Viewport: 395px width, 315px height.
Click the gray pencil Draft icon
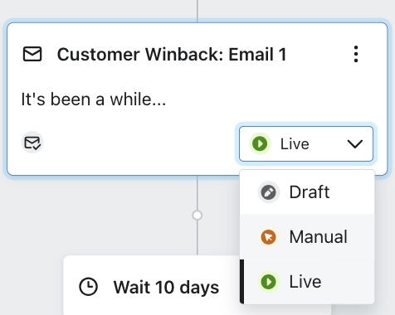pyautogui.click(x=268, y=192)
